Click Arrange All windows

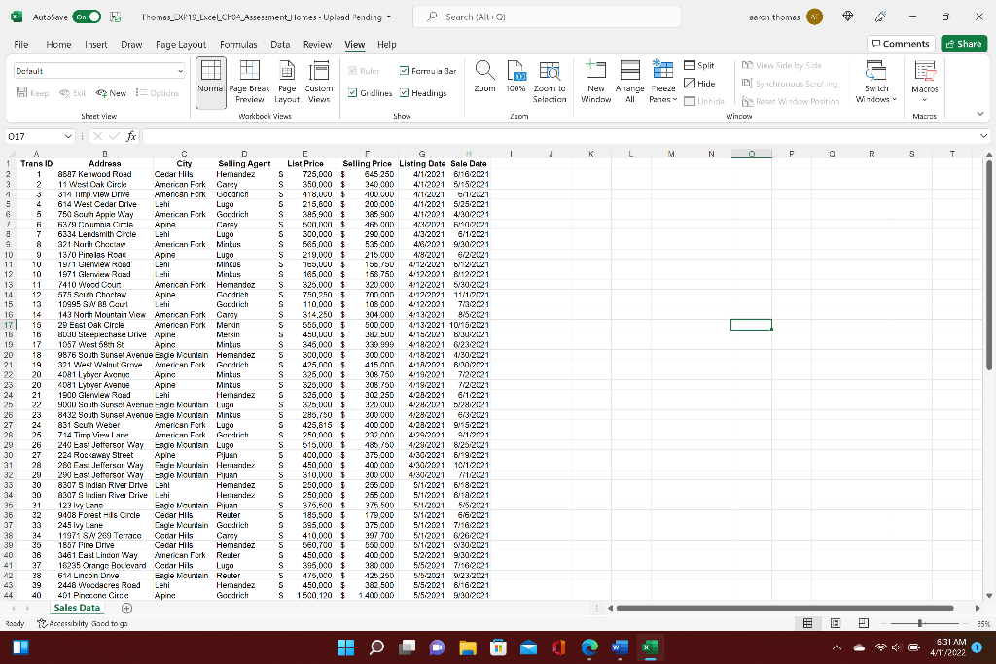click(630, 81)
